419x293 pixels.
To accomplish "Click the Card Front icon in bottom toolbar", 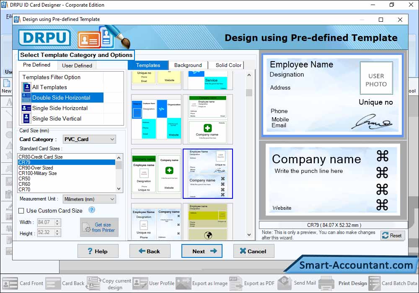I will [10, 283].
